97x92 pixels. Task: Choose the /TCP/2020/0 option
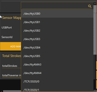click(57, 82)
